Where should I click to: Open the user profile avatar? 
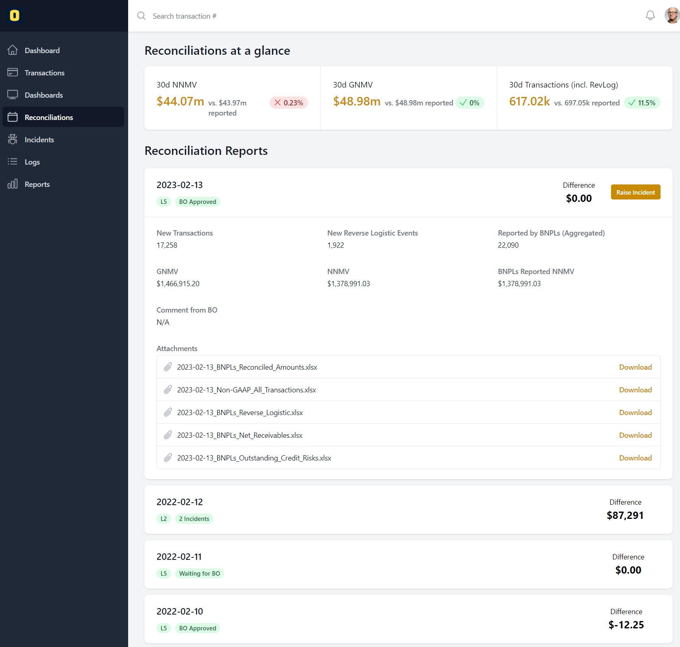[671, 15]
